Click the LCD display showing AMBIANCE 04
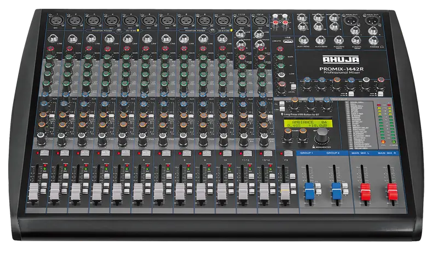This screenshot has width=438, height=257. click(x=308, y=123)
